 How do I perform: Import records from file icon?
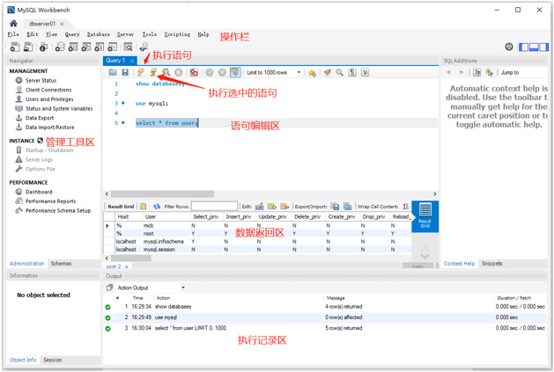tap(348, 206)
